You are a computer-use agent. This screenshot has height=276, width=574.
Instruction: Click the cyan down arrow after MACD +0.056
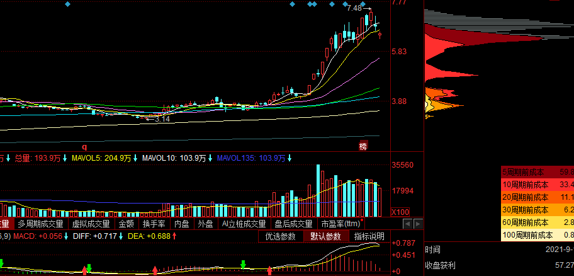[x=66, y=236]
